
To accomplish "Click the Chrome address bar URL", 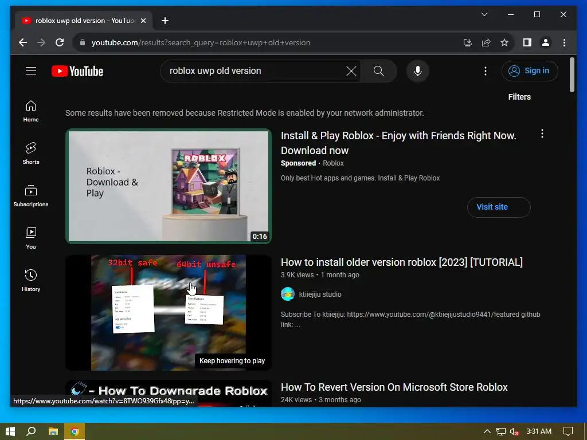I will click(x=201, y=42).
